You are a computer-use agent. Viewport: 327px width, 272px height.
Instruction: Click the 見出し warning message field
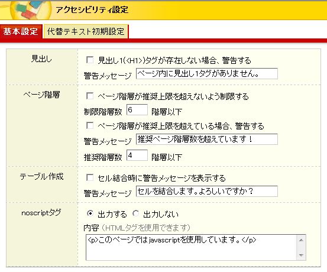coord(207,74)
